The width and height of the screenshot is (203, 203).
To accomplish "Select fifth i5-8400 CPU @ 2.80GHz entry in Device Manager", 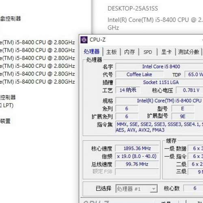I will pos(37,74).
